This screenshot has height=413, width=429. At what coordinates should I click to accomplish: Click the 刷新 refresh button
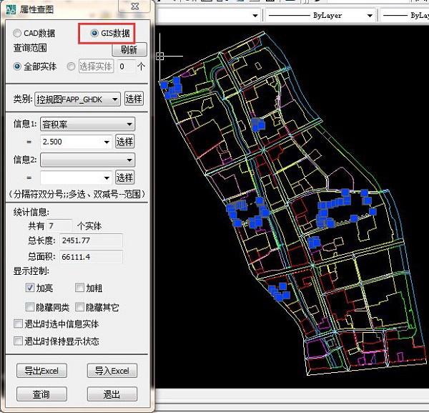click(x=129, y=49)
